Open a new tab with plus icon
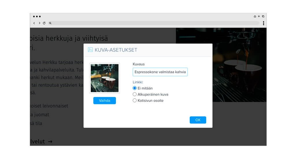 (259, 16)
